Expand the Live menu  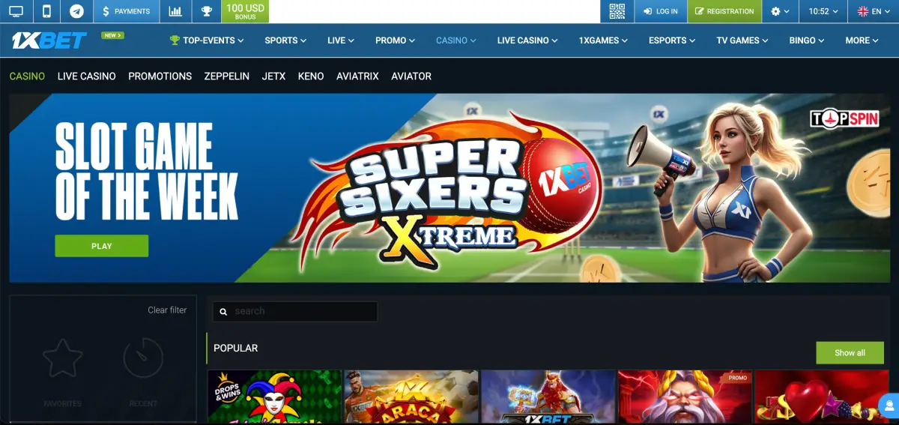(341, 40)
